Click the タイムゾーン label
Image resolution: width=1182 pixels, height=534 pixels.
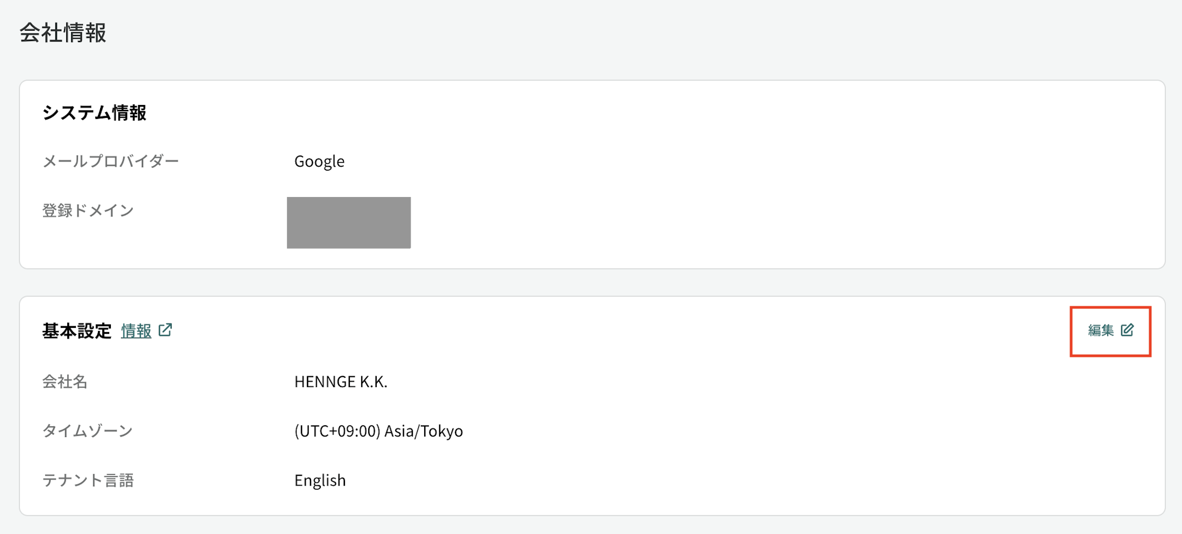pos(88,431)
